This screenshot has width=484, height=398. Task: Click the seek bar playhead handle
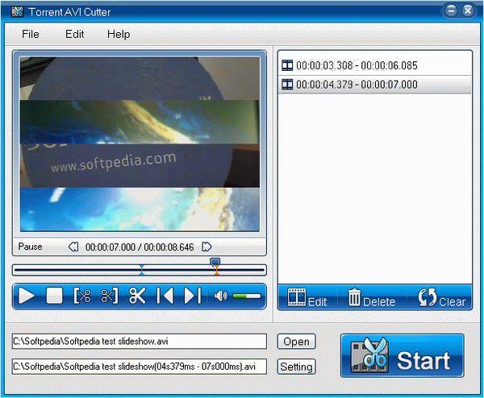point(215,262)
